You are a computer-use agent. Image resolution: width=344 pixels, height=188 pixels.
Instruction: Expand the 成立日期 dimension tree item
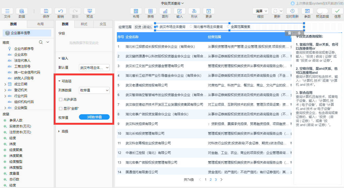point(5,84)
